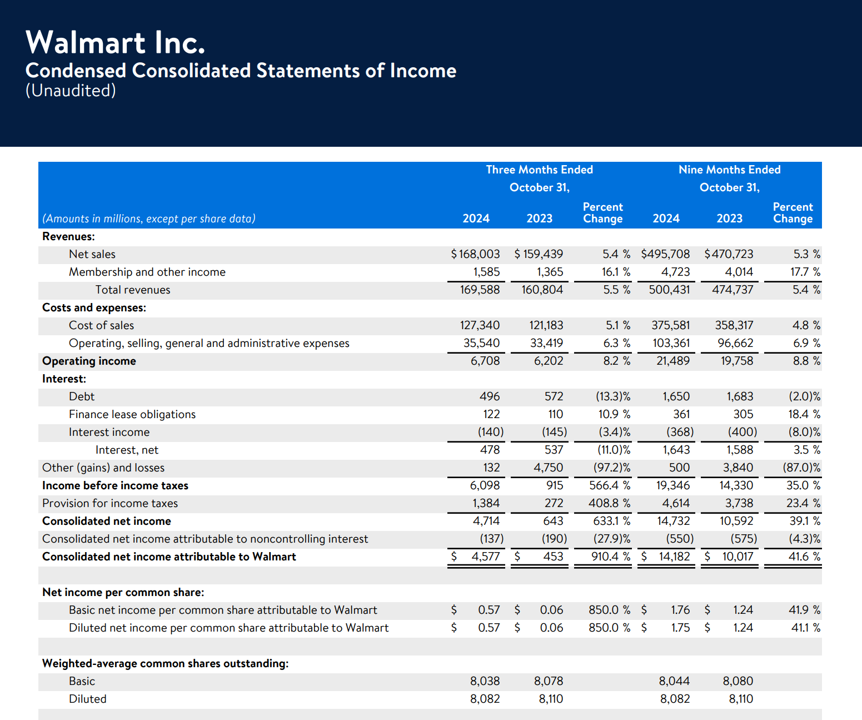Screen dimensions: 862x720
Task: Click the 'Walmart Inc.' title
Action: [x=115, y=42]
